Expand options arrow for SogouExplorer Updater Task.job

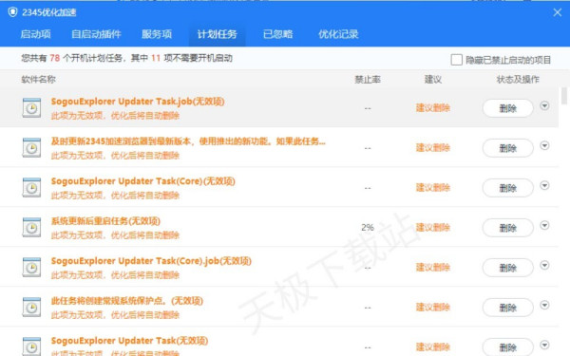[544, 105]
